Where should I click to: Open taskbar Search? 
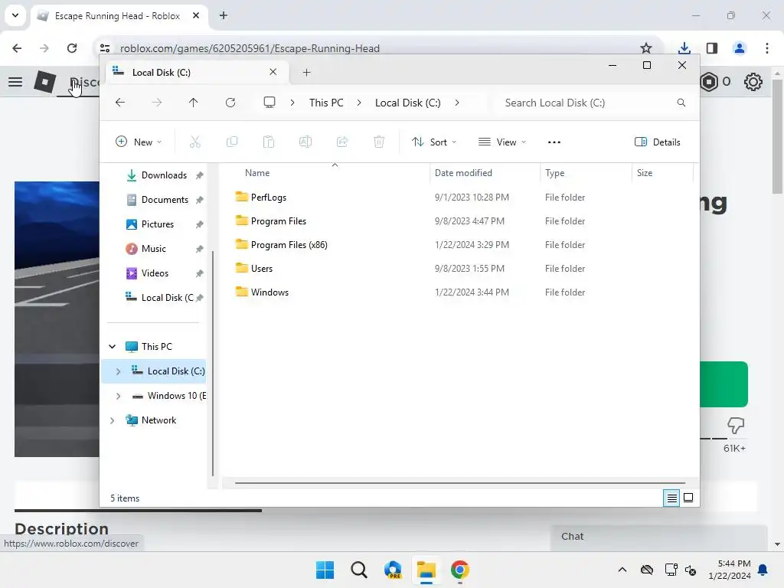[358, 570]
